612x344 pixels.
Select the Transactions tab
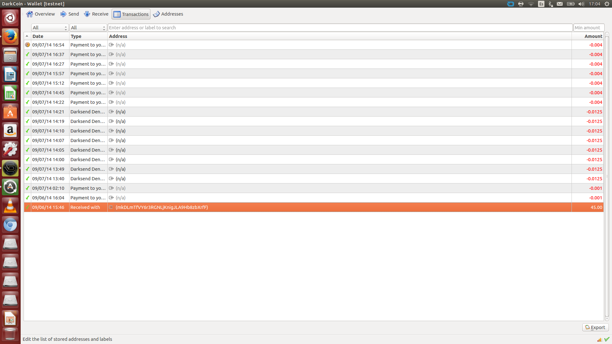coord(131,14)
